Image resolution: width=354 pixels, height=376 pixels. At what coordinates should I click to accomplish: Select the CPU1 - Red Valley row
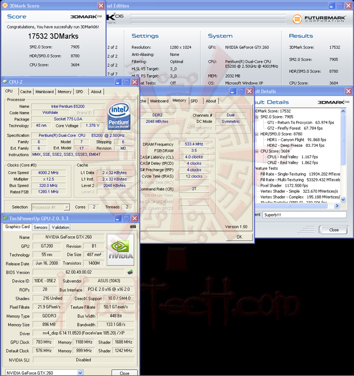293,157
